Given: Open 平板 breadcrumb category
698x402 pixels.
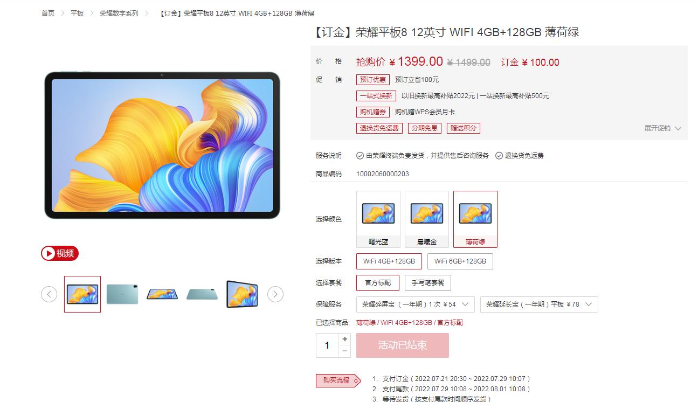Looking at the screenshot, I should click(77, 13).
